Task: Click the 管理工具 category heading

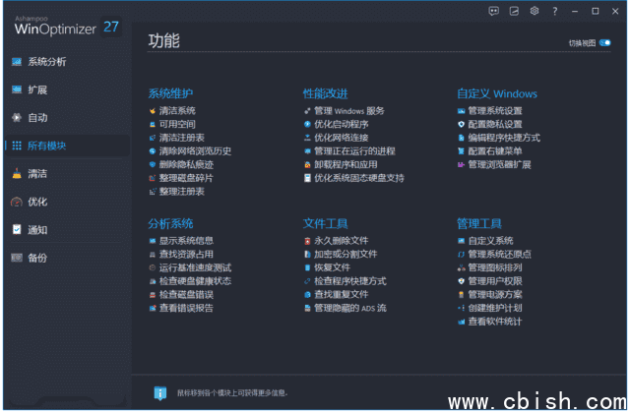Action: (x=479, y=223)
